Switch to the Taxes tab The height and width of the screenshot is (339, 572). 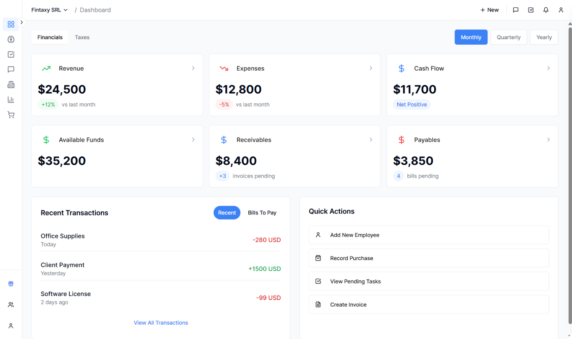82,37
